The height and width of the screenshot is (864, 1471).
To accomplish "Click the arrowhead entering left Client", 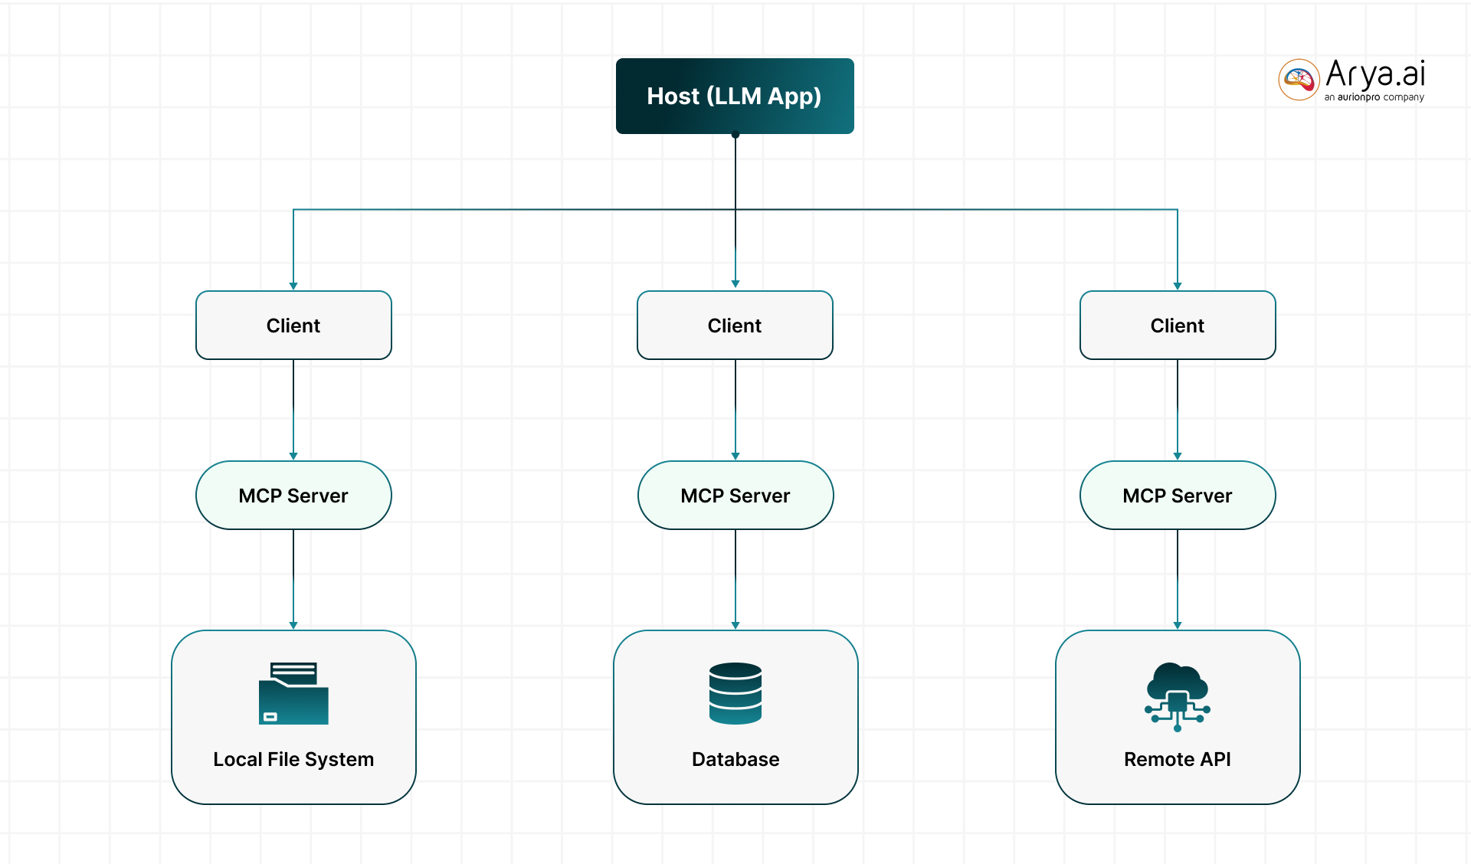I will (293, 286).
